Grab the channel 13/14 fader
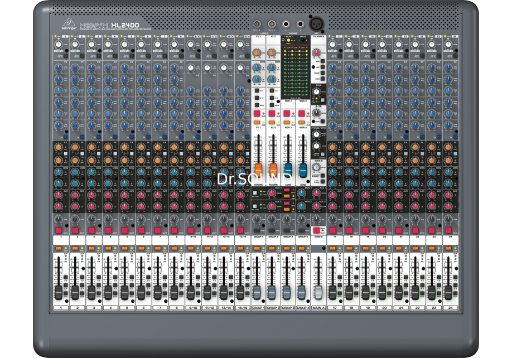This screenshot has width=512, height=358. (x=224, y=292)
